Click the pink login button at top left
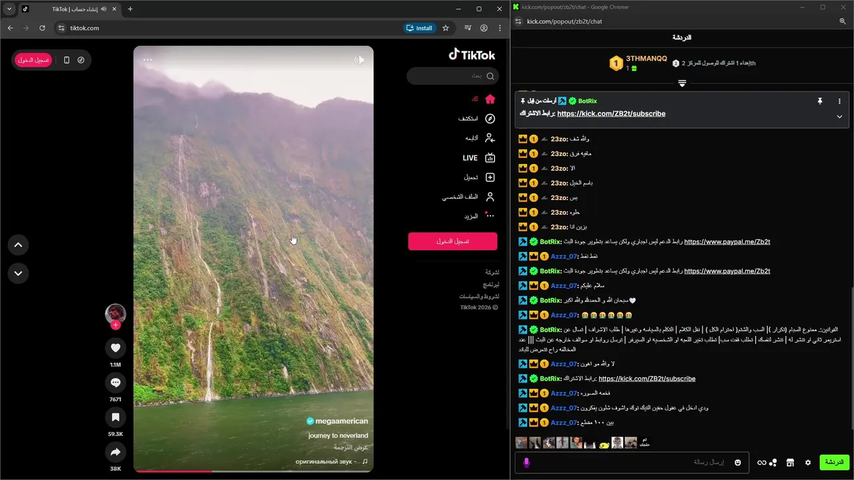Image resolution: width=854 pixels, height=480 pixels. (33, 60)
